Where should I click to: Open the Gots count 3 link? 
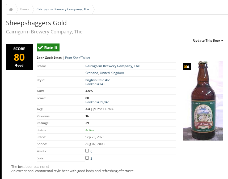pos(91,158)
